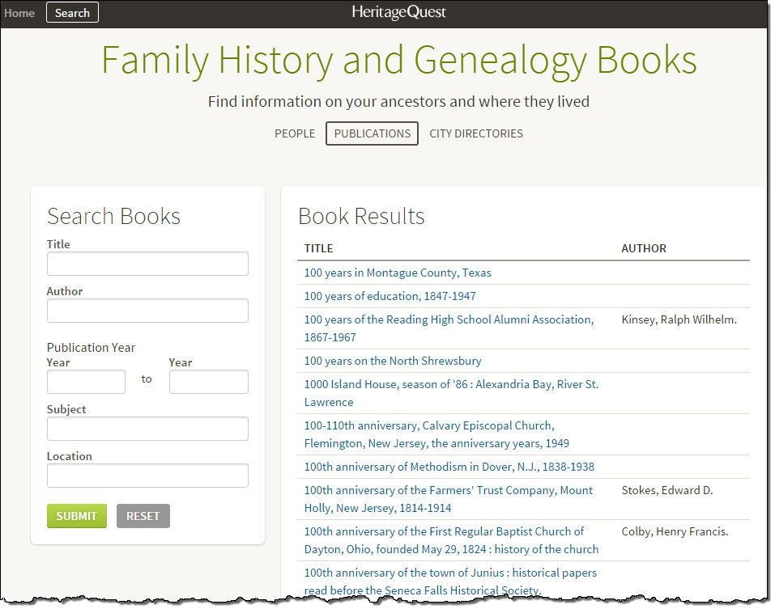Select the ending publication Year field
775x609 pixels.
point(208,381)
